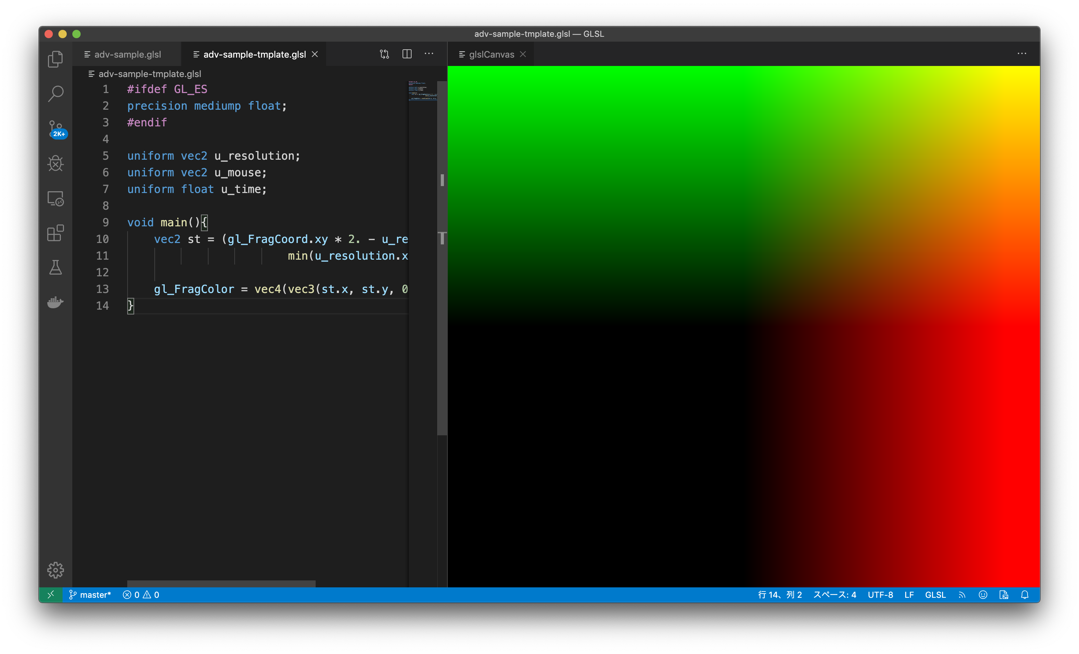Screen dimensions: 1079x654
Task: Change indentation via スペース: 4
Action: pos(835,595)
